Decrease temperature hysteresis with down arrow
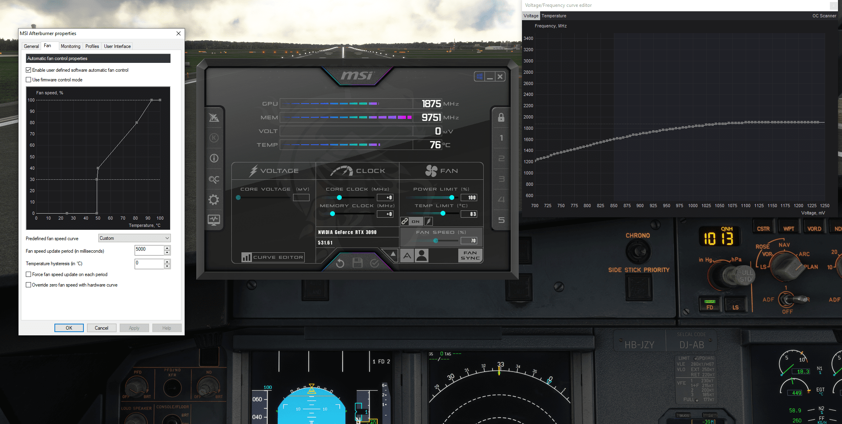 167,266
